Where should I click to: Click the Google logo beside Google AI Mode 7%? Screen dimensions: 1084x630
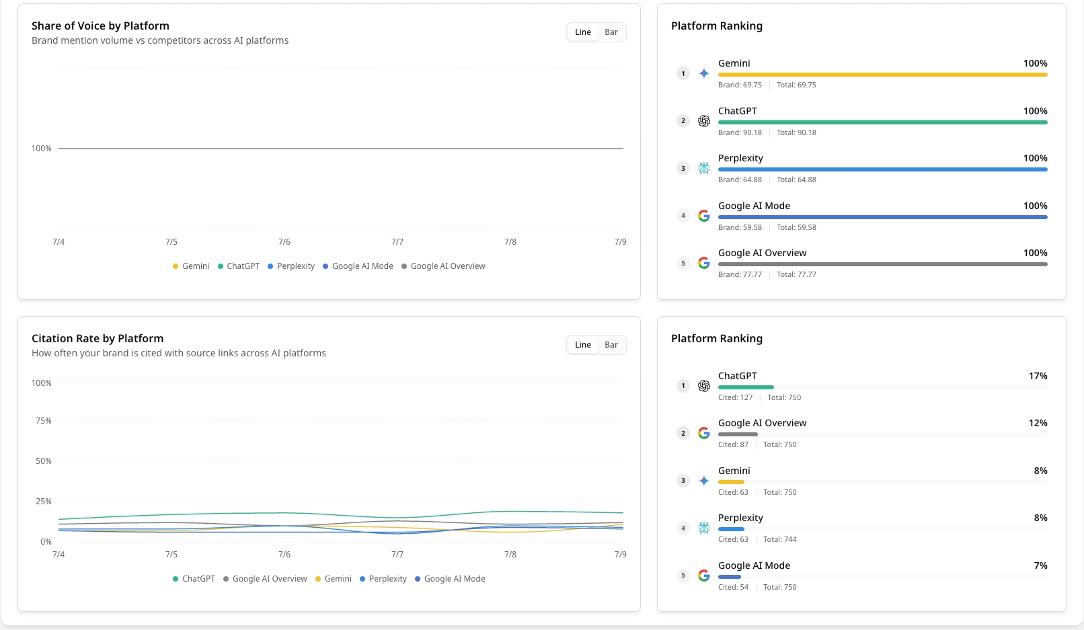click(x=704, y=576)
